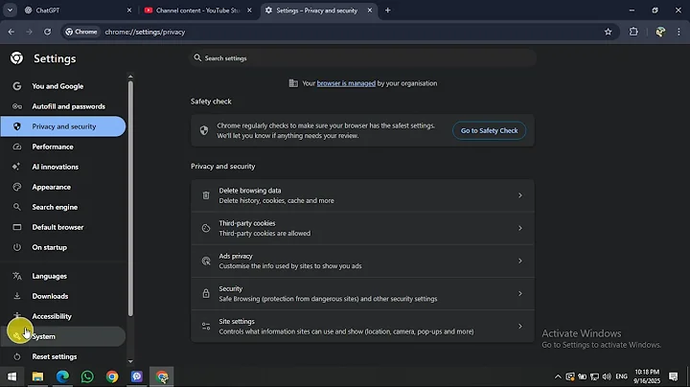
Task: Expand the Security settings row arrow
Action: pyautogui.click(x=519, y=293)
